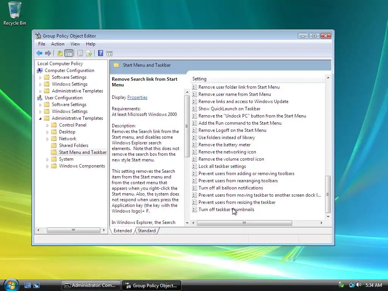The height and width of the screenshot is (291, 388).
Task: Expand Windows Settings under Computer Configuration
Action: point(40,84)
